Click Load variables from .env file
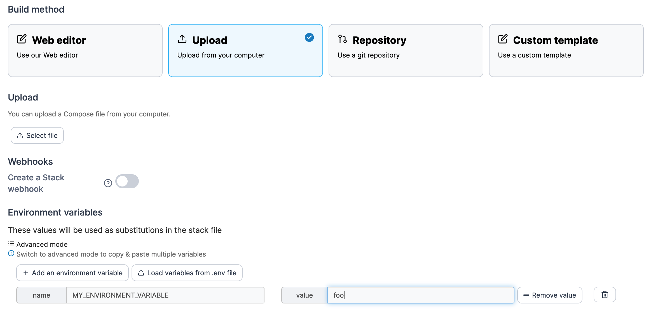Viewport: 651px width, 311px height. point(187,273)
